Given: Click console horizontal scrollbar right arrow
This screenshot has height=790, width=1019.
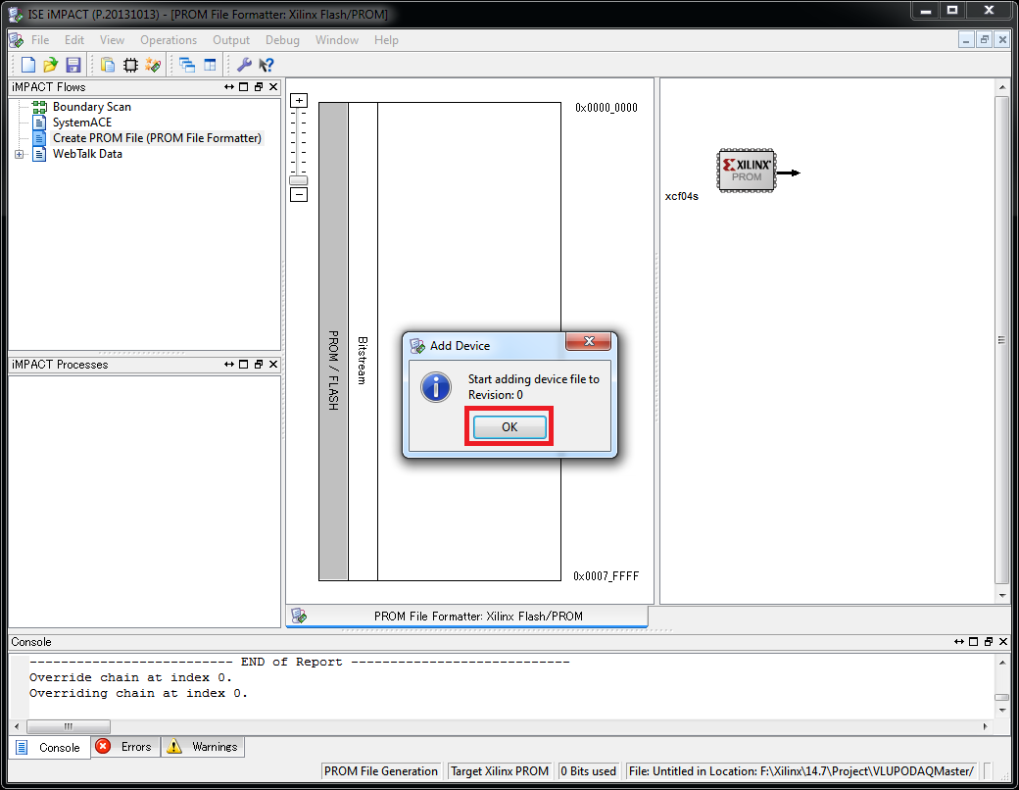Looking at the screenshot, I should (986, 726).
